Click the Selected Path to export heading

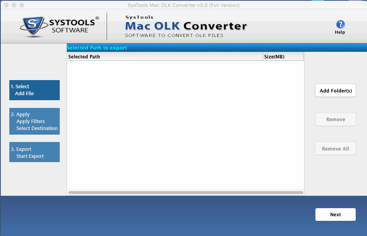[97, 48]
